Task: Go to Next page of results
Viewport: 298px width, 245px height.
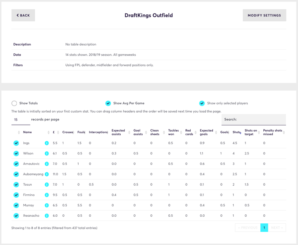Action: tap(277, 228)
